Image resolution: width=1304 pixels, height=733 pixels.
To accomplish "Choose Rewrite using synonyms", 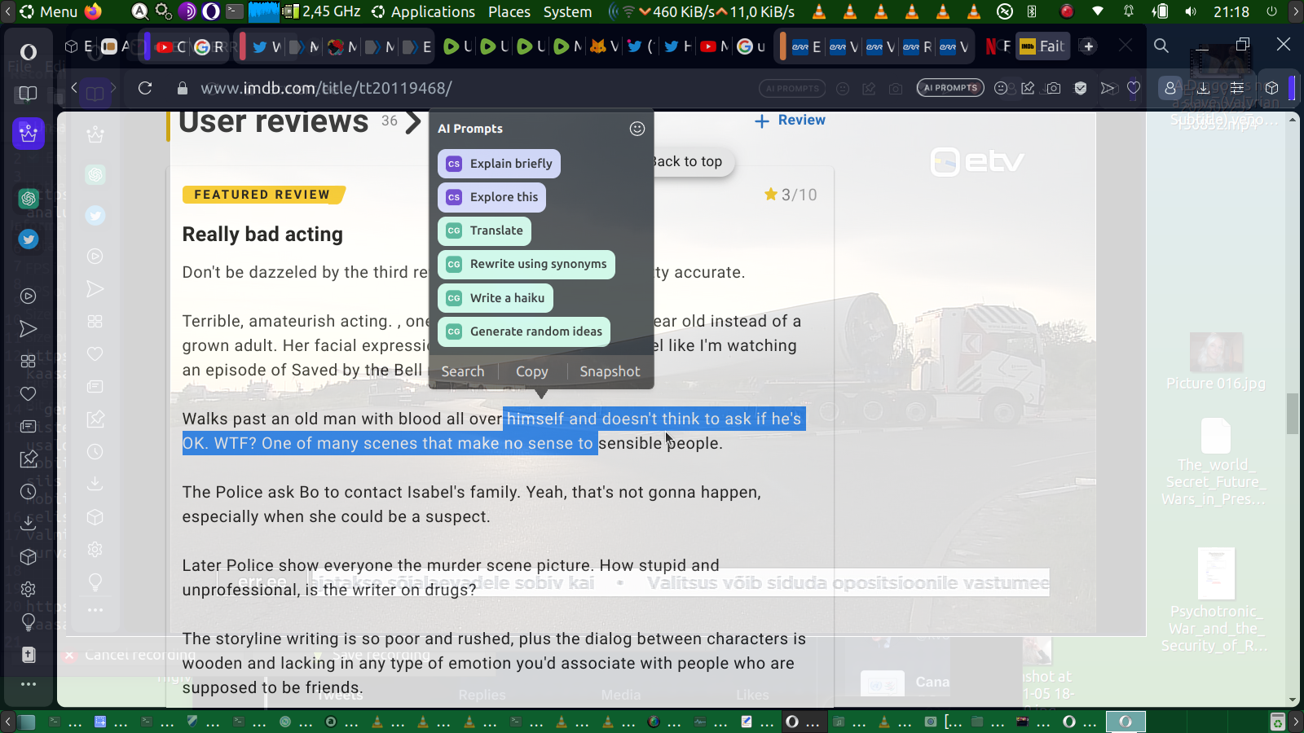I will tap(526, 264).
